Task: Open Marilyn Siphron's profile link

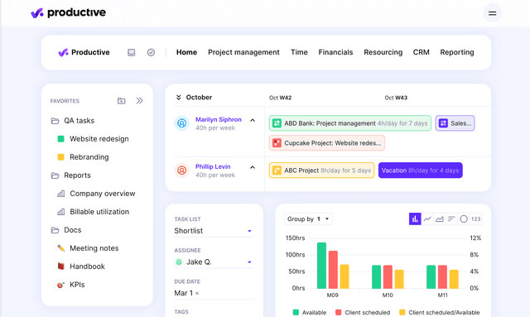Action: [219, 120]
